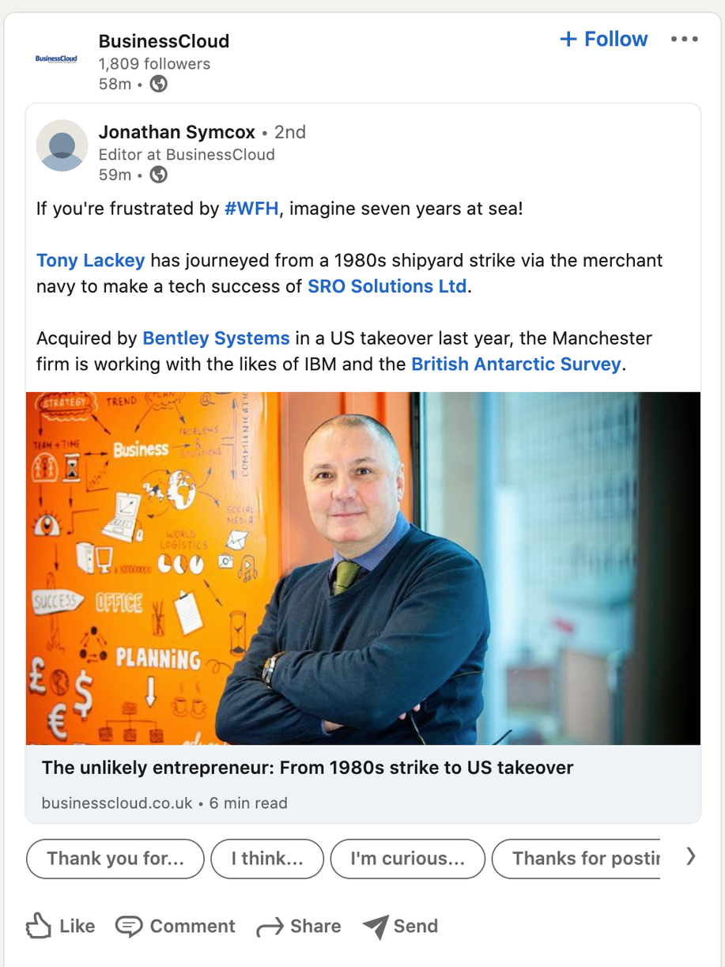The height and width of the screenshot is (967, 725).
Task: Open the BusinessCloud logo avatar
Action: pyautogui.click(x=56, y=59)
